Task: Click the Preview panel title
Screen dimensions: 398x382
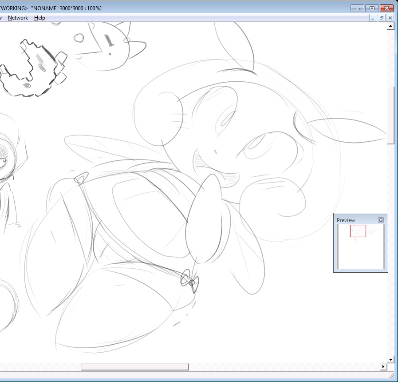Action: point(346,220)
